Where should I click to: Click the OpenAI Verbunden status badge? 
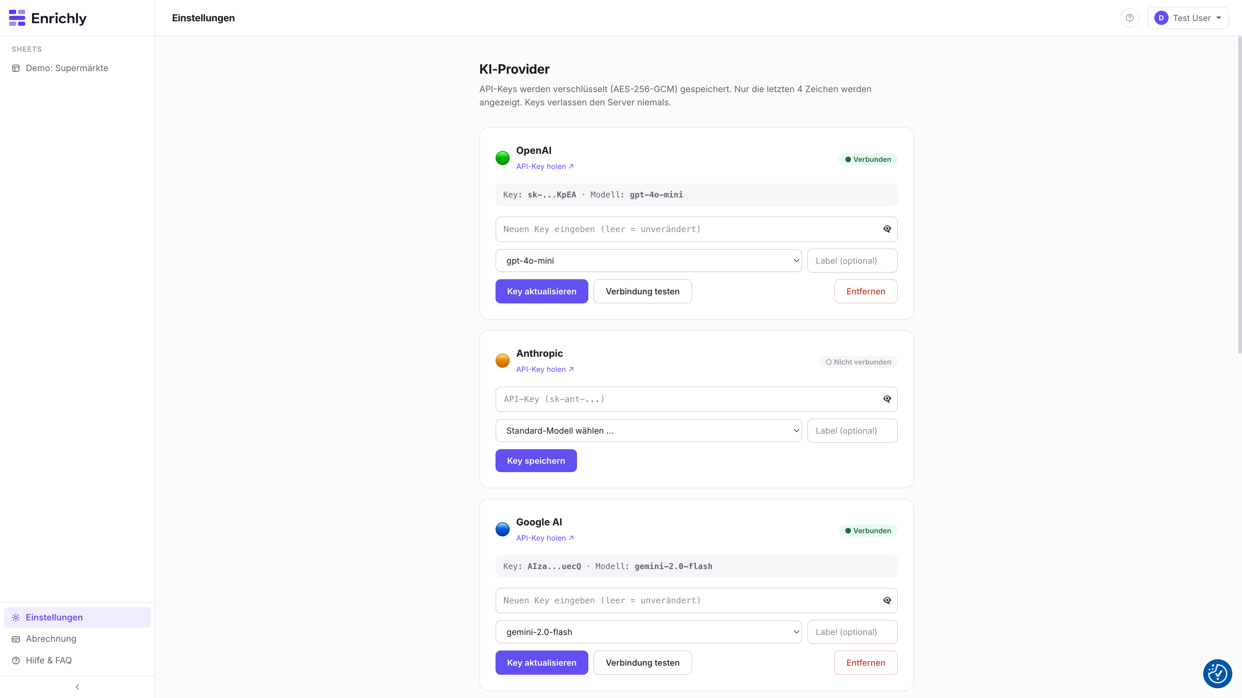[x=868, y=159]
